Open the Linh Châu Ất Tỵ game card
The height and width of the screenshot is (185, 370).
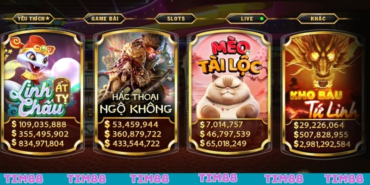pos(42,92)
